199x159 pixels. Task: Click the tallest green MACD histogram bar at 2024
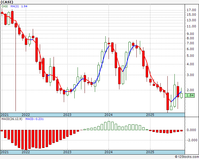[x=109, y=126]
